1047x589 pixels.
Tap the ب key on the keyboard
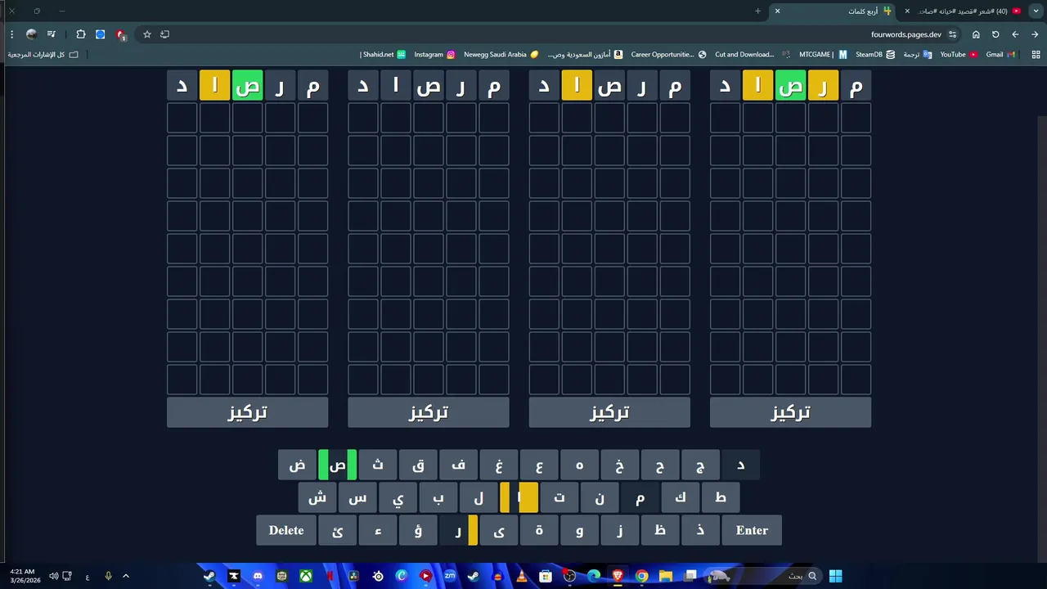[x=438, y=497]
